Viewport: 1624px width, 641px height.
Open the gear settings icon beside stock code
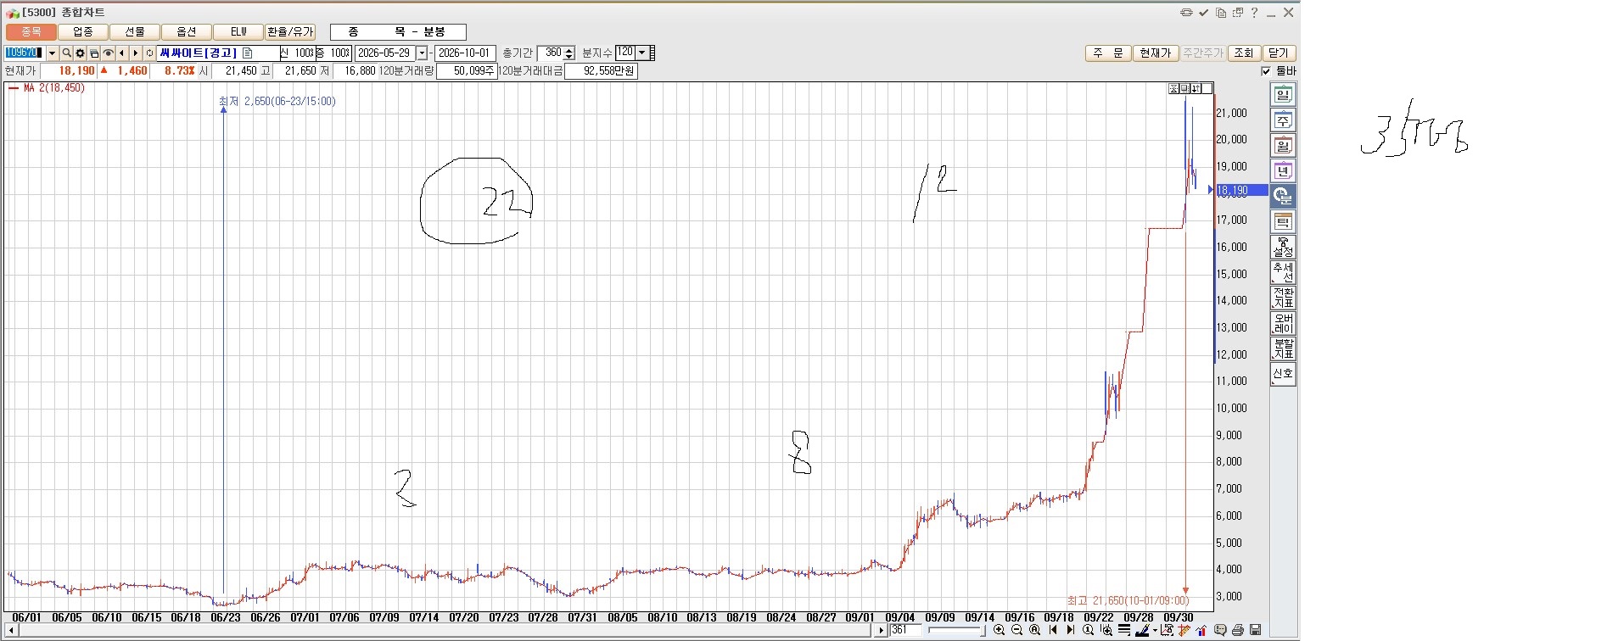[81, 53]
